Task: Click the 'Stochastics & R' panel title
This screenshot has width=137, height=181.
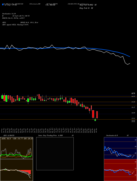Action: click(x=112, y=135)
